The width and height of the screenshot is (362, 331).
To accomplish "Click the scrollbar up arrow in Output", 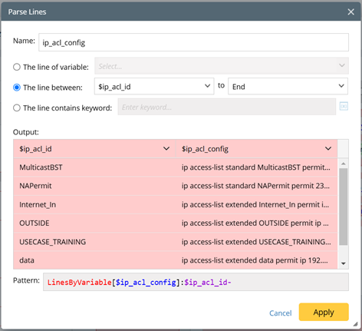I will tap(344, 164).
